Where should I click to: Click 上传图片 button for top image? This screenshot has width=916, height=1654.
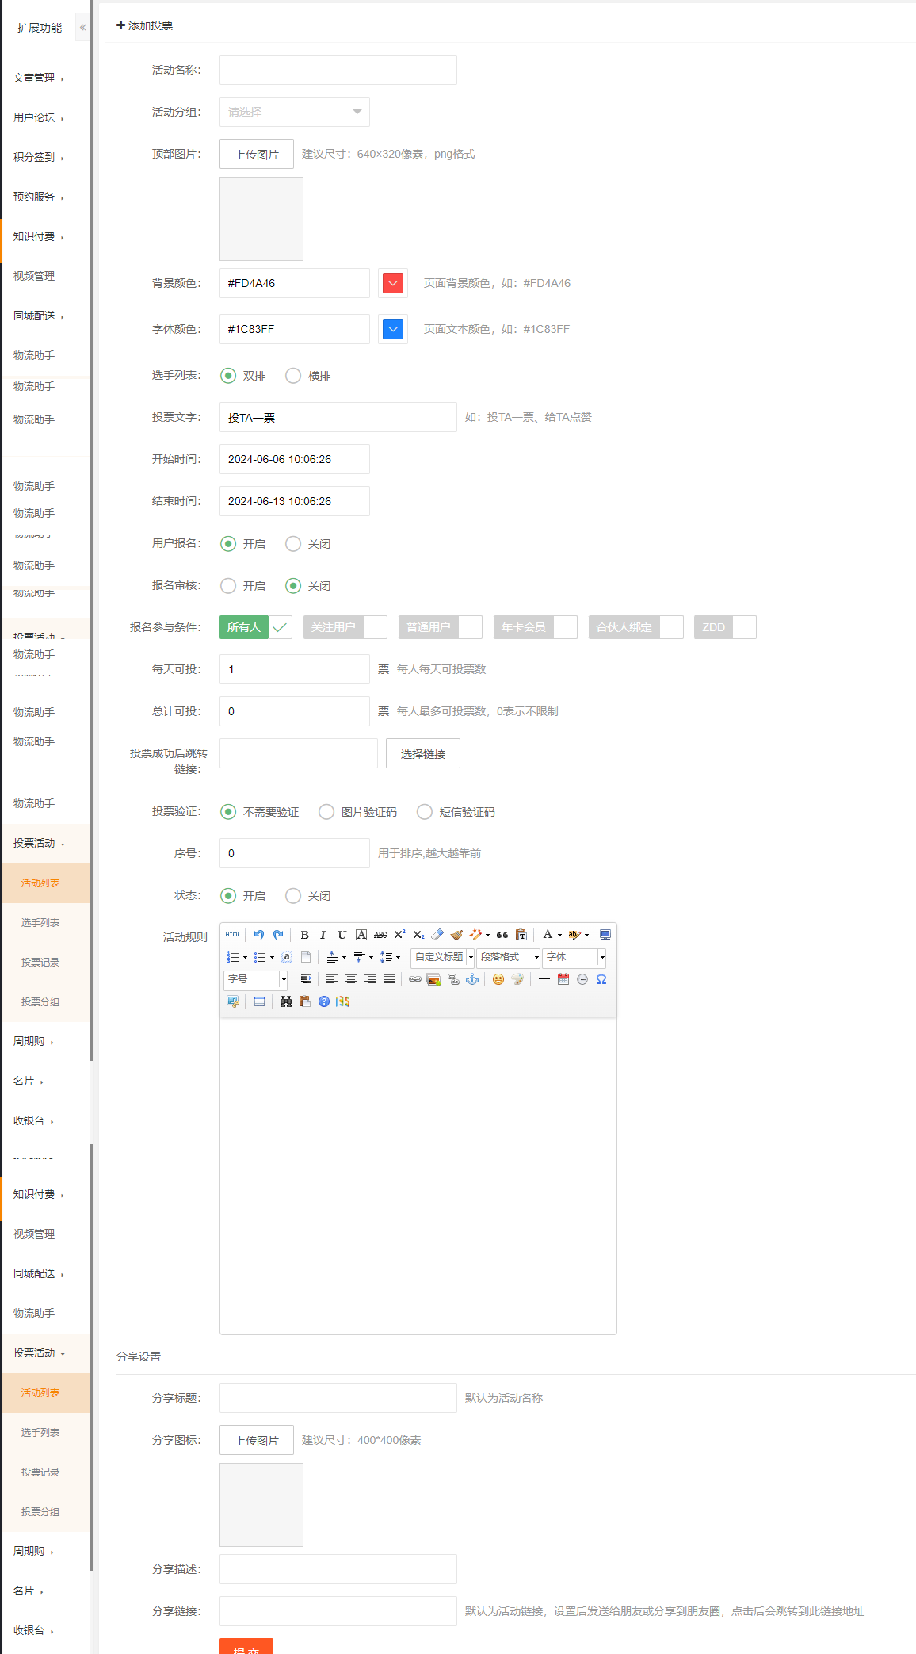coord(256,154)
